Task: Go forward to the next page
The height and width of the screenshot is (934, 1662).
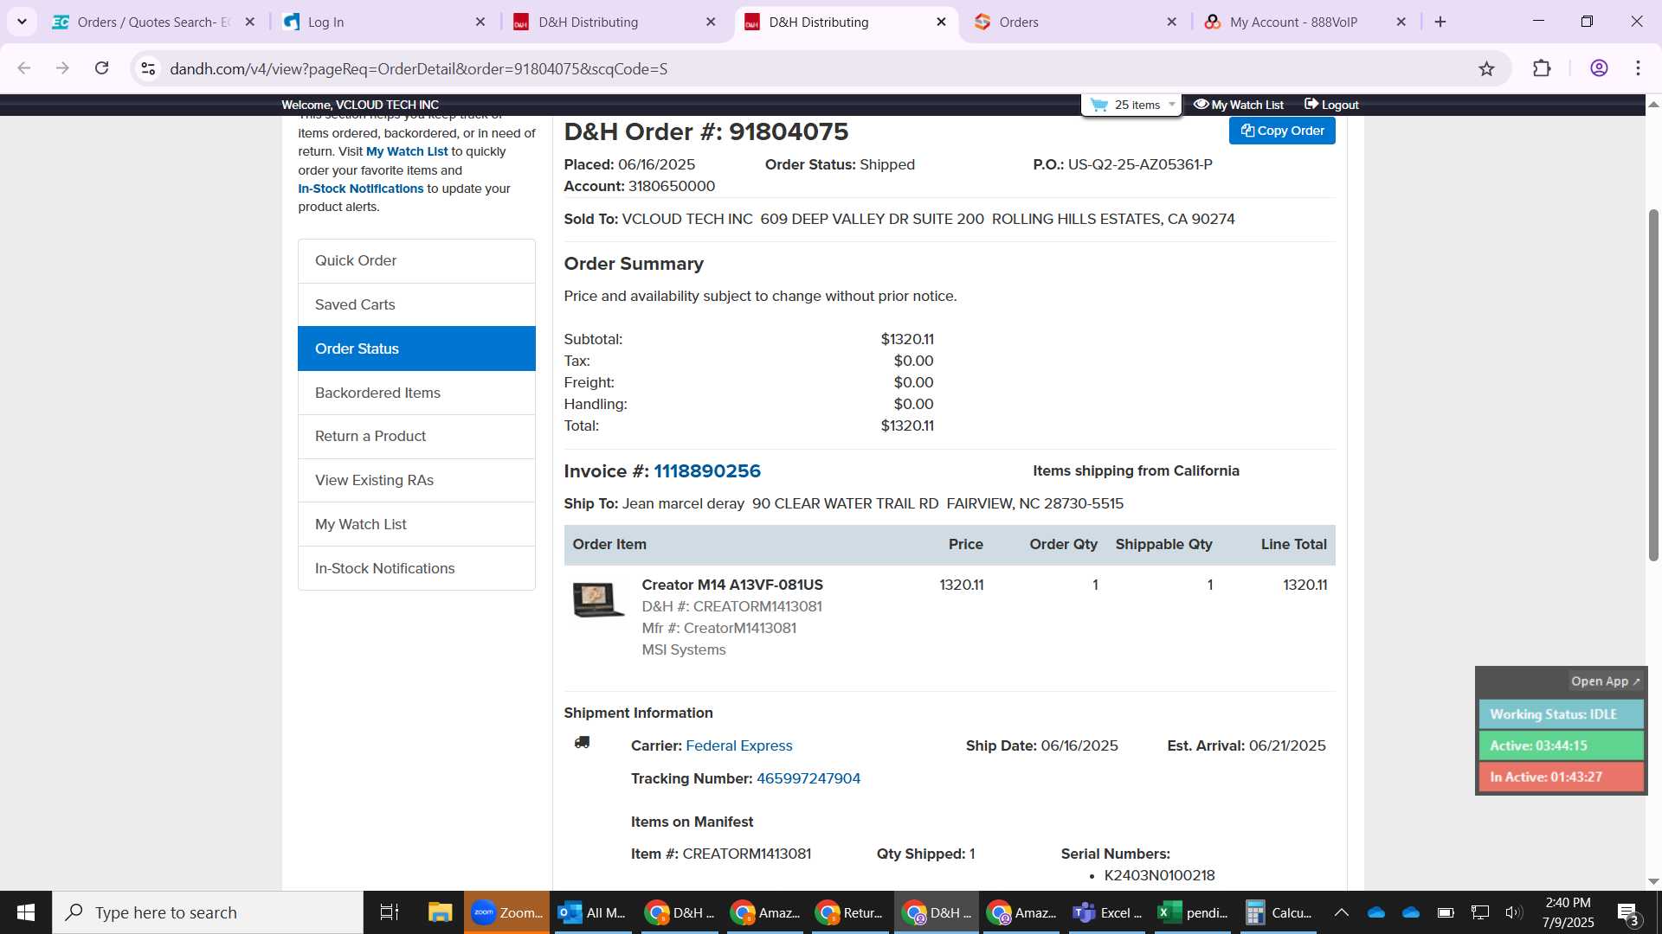Action: 62,68
